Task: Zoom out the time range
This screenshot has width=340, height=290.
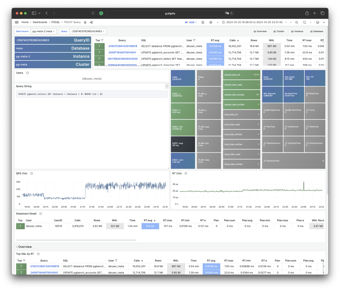Action: pos(297,22)
